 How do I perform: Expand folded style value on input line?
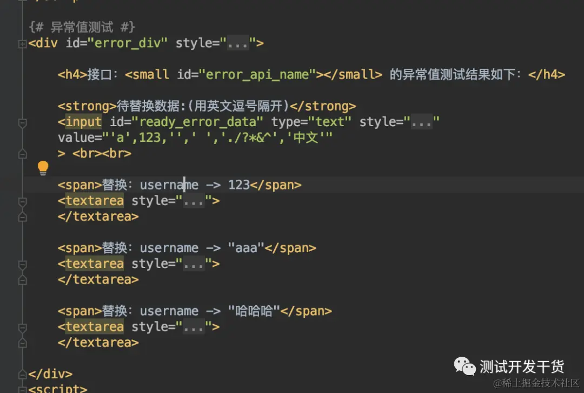coord(421,122)
